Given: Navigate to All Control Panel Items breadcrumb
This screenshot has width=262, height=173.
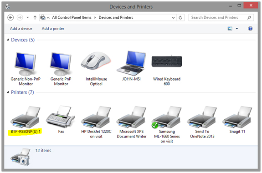Looking at the screenshot, I should click(x=72, y=18).
